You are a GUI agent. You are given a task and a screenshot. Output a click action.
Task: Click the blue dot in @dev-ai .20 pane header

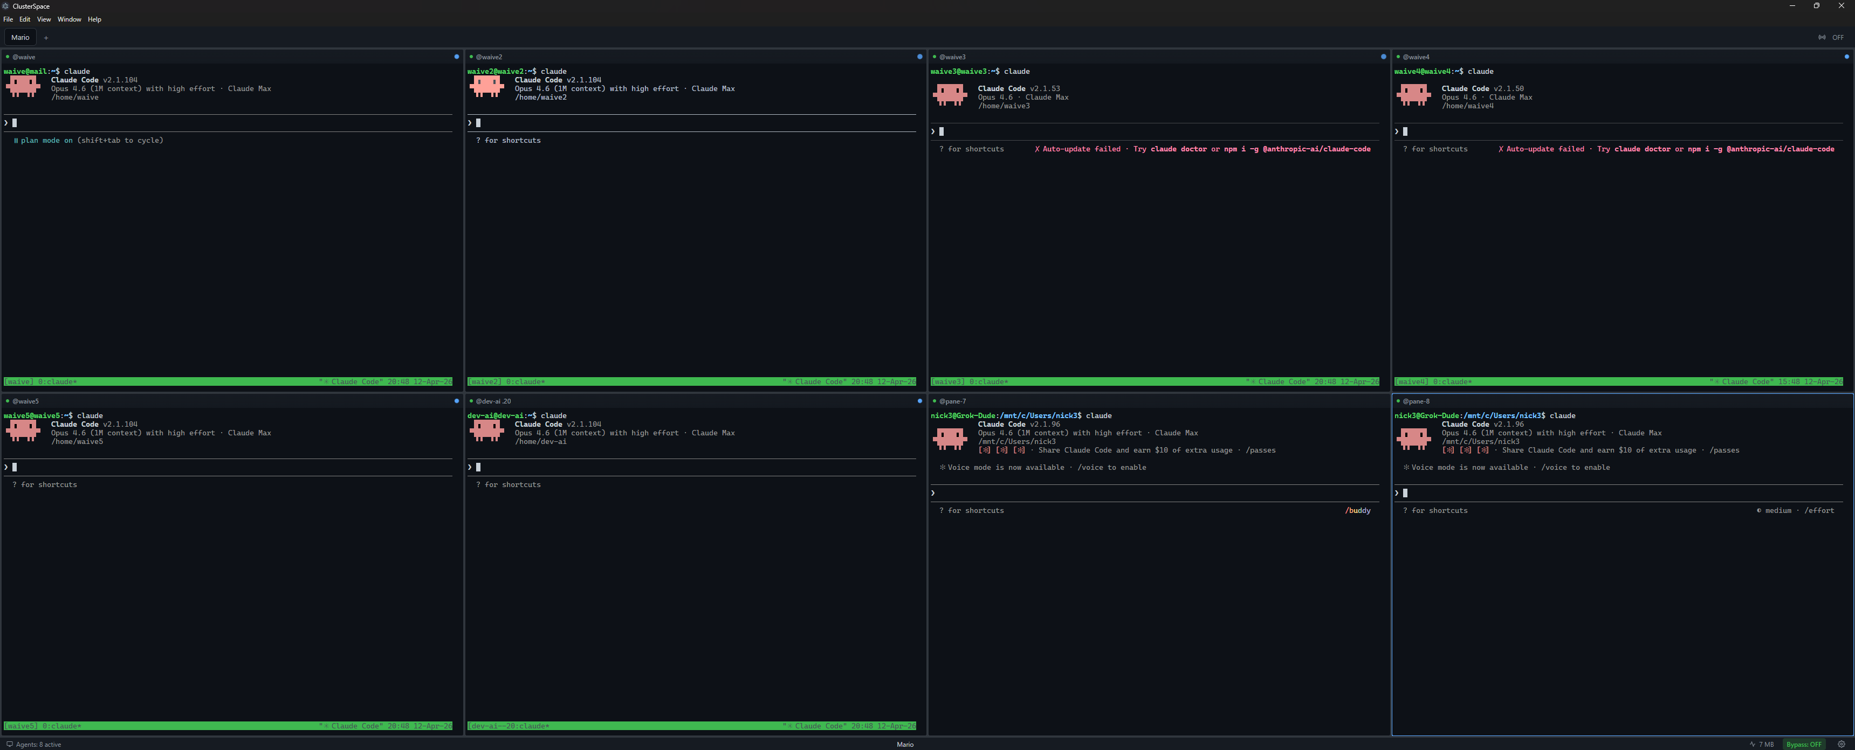pos(919,401)
